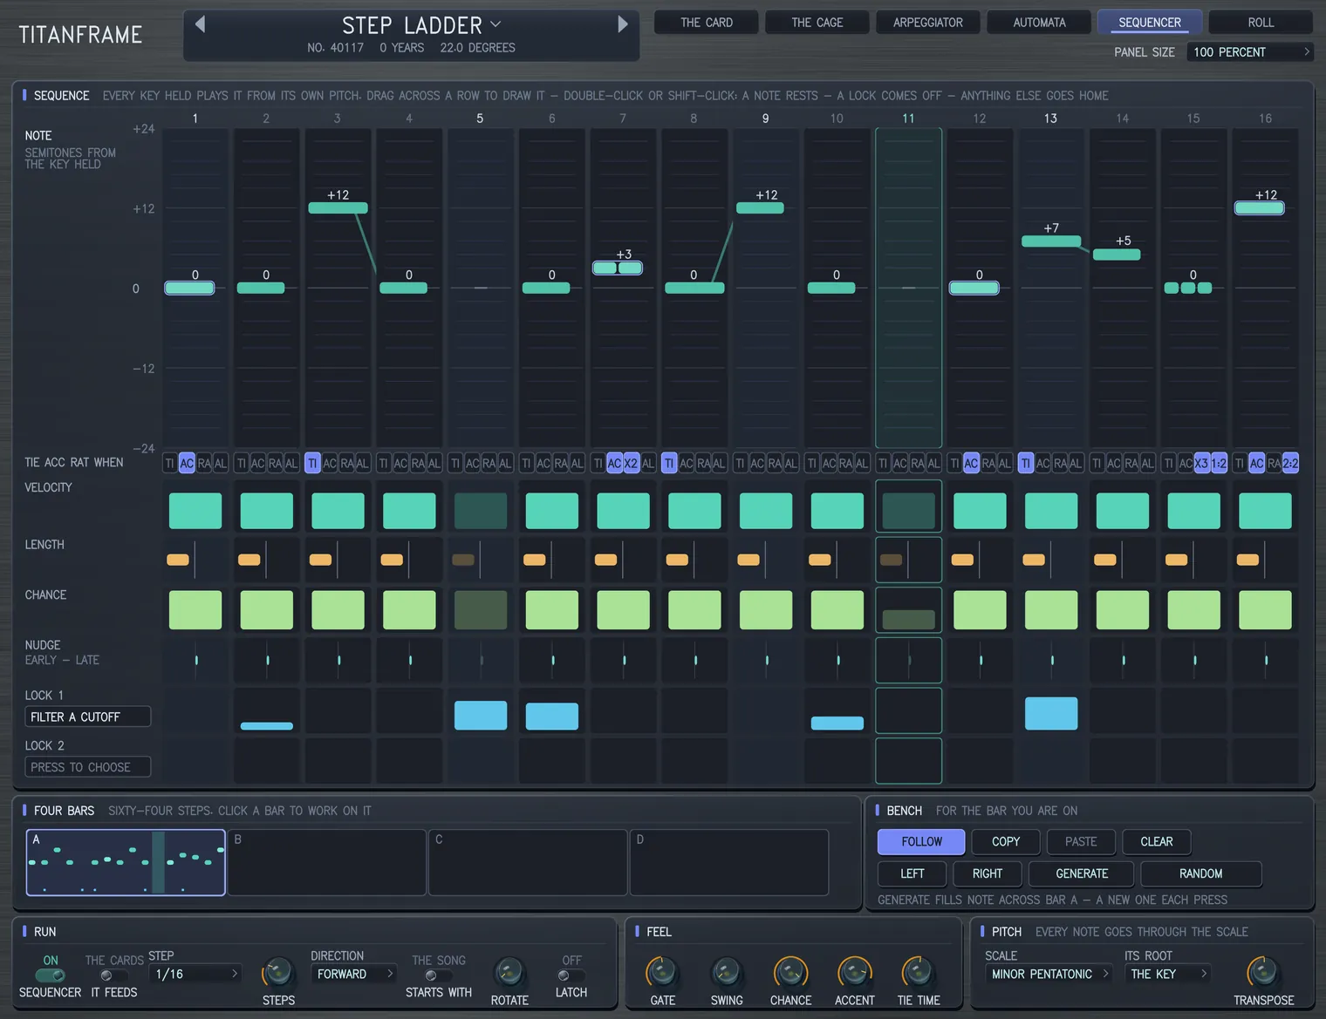Turn off Follow in the Bench panel
The width and height of the screenshot is (1326, 1019).
pos(921,841)
